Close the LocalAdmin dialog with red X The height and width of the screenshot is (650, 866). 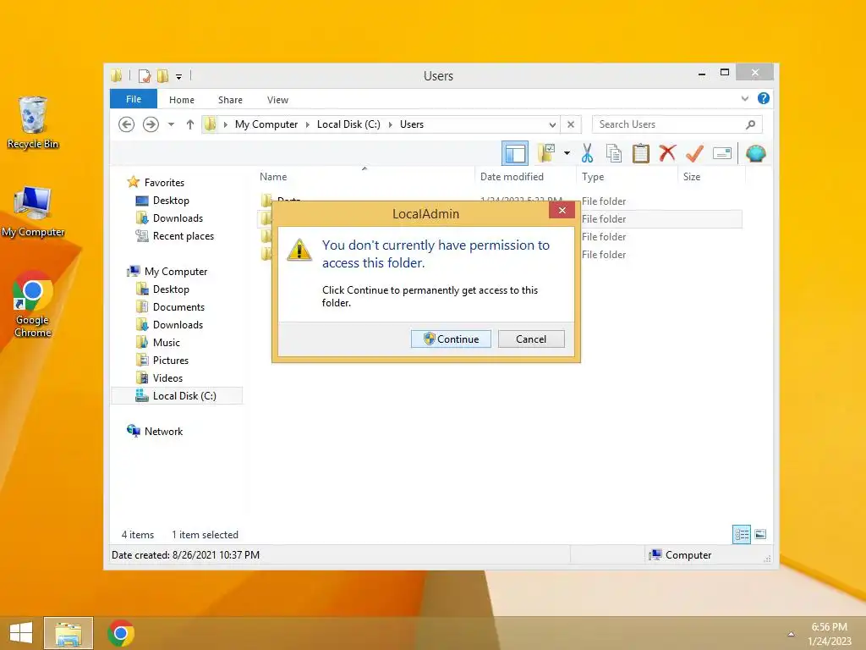click(x=562, y=210)
